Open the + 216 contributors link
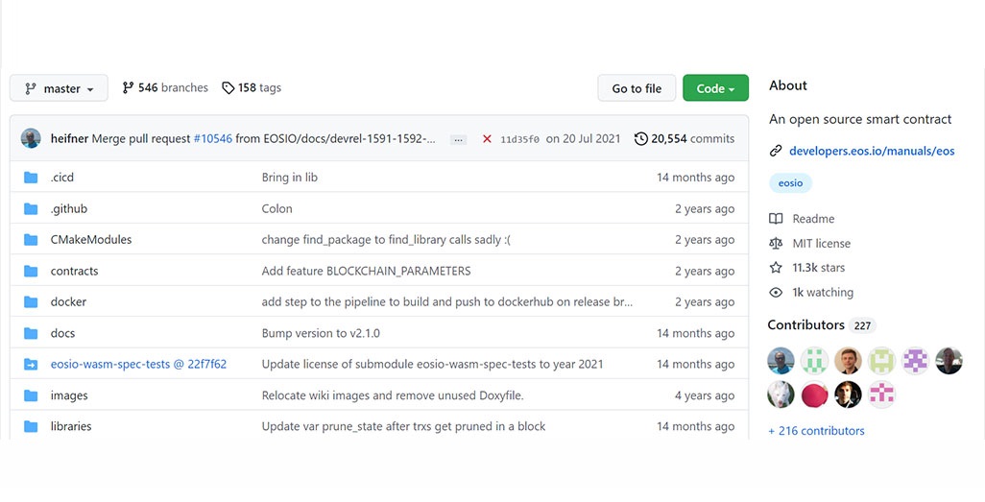The image size is (985, 502). 817,431
